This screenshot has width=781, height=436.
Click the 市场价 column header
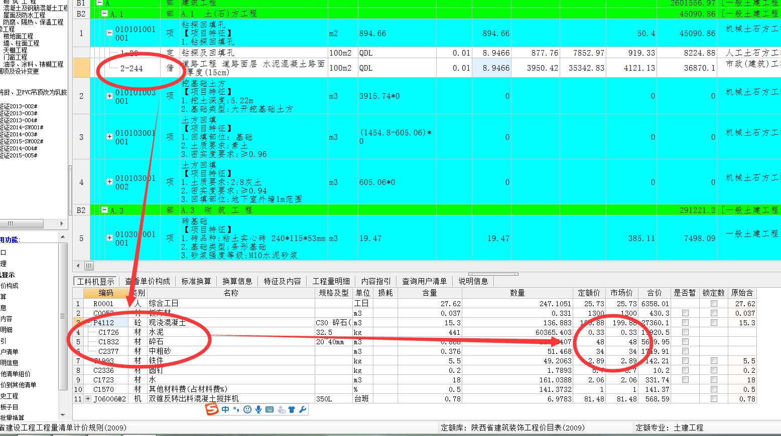pos(621,293)
